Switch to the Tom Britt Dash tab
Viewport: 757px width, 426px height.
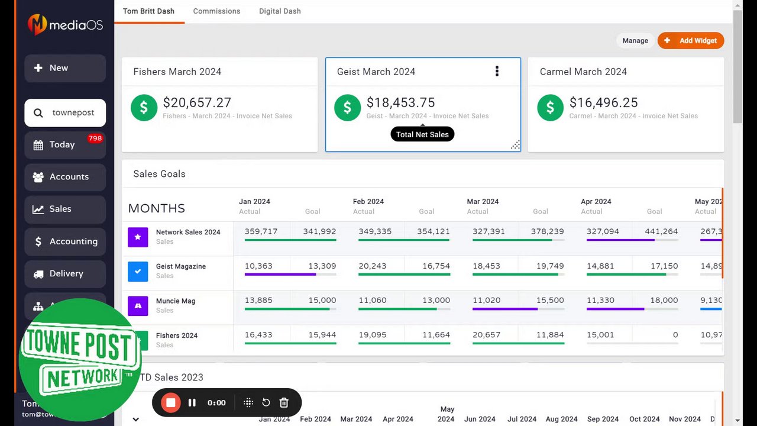pyautogui.click(x=149, y=11)
